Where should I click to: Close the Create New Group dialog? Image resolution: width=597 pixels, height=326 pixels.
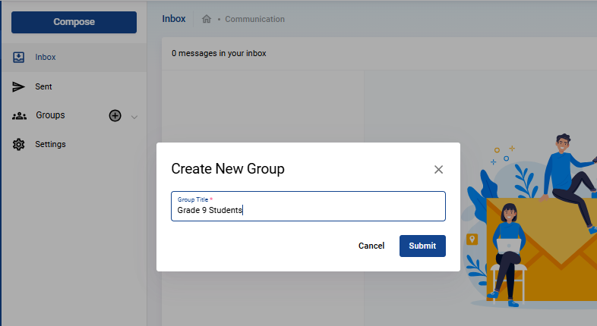(438, 170)
